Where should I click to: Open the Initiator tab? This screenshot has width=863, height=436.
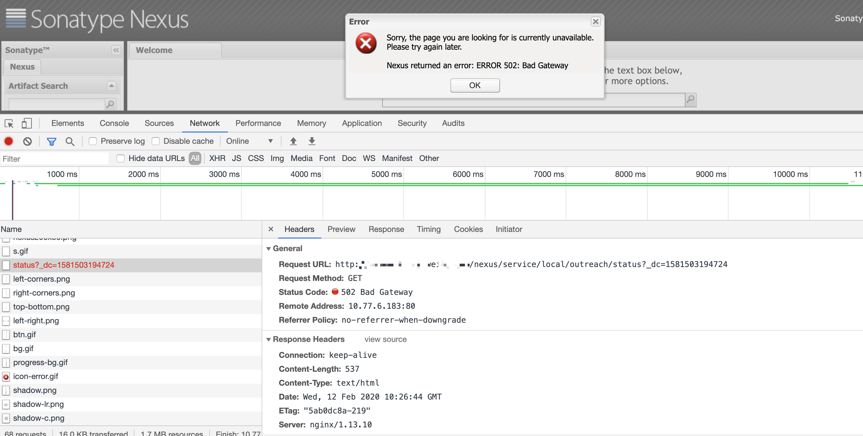tap(509, 229)
